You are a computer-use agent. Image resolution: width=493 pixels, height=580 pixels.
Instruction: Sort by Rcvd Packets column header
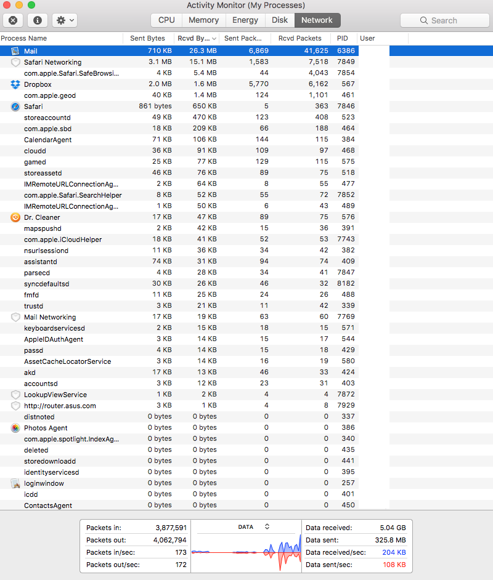pyautogui.click(x=299, y=38)
